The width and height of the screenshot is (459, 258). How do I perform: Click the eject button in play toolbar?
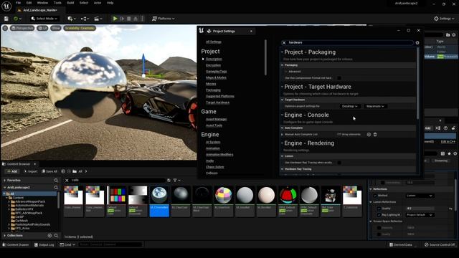[136, 19]
